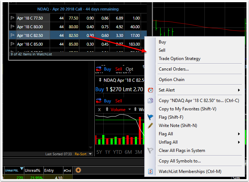Click the lower reverse-position arrows icon
Viewport: 249px width, 182px height.
tap(99, 101)
